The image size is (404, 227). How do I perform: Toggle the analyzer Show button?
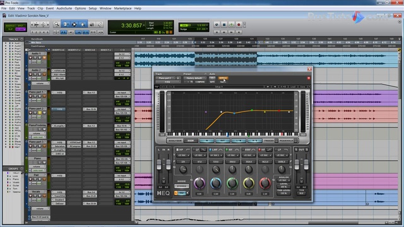coord(191,141)
